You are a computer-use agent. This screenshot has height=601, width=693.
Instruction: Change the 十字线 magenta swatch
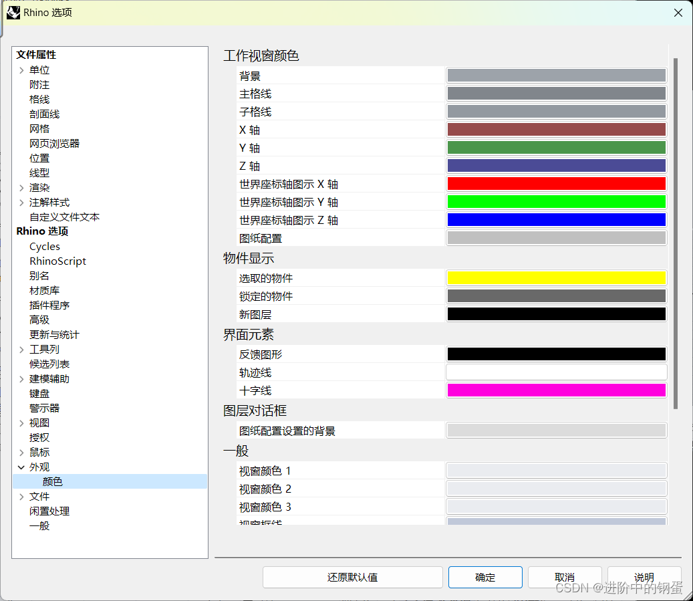(557, 390)
